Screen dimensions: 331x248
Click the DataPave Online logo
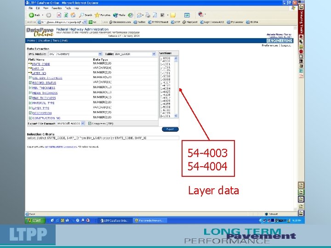tap(40, 32)
